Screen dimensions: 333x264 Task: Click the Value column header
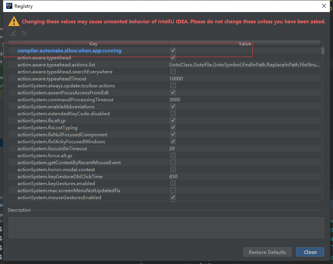pyautogui.click(x=245, y=44)
